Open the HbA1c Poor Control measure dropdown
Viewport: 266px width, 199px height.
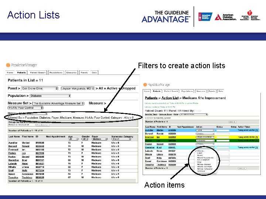tap(25, 108)
